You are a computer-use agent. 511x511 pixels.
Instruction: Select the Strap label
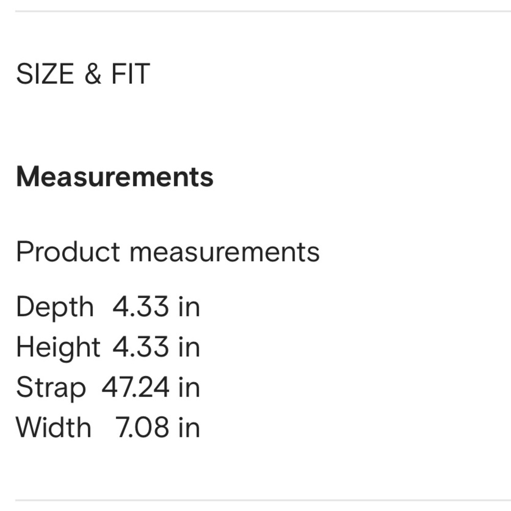tap(51, 388)
